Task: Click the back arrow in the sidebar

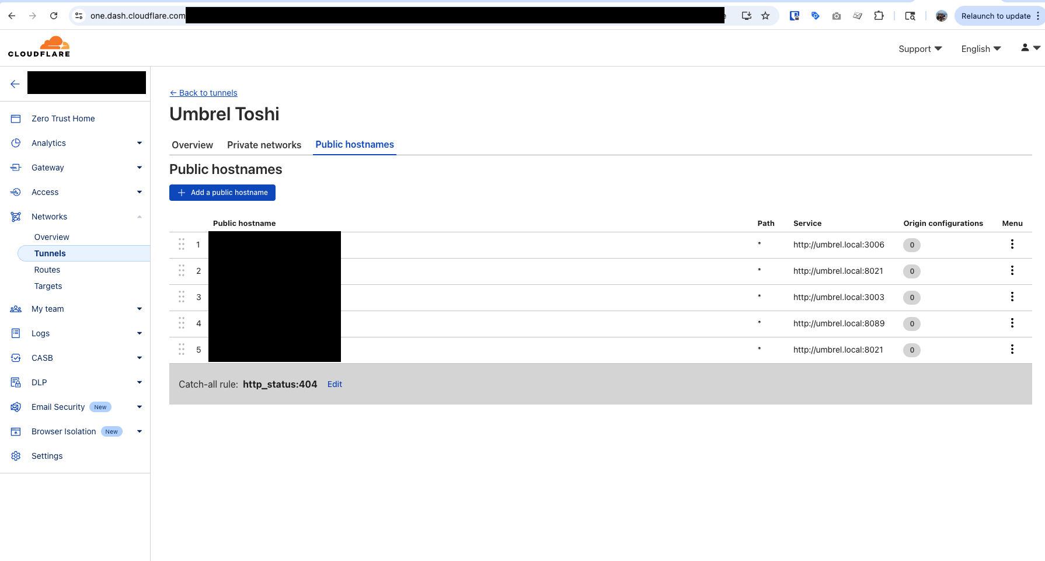Action: (15, 84)
